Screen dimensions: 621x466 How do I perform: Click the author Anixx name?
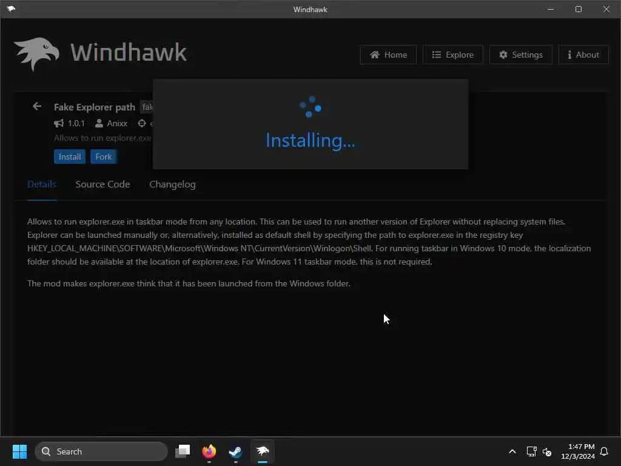point(117,123)
